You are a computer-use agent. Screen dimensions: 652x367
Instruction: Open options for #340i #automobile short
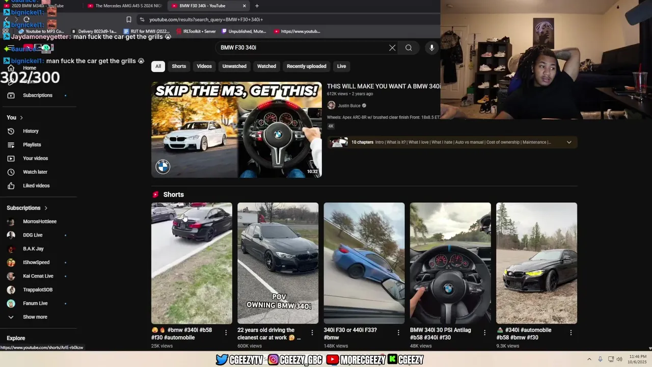pos(570,332)
